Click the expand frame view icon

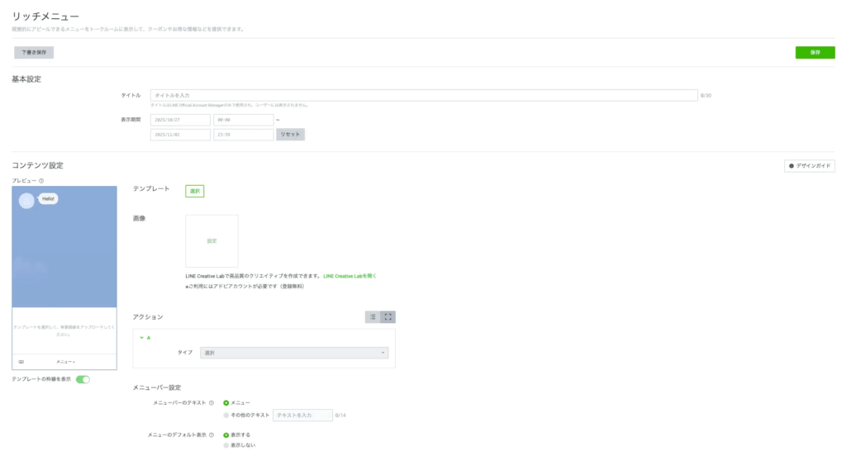tap(388, 316)
